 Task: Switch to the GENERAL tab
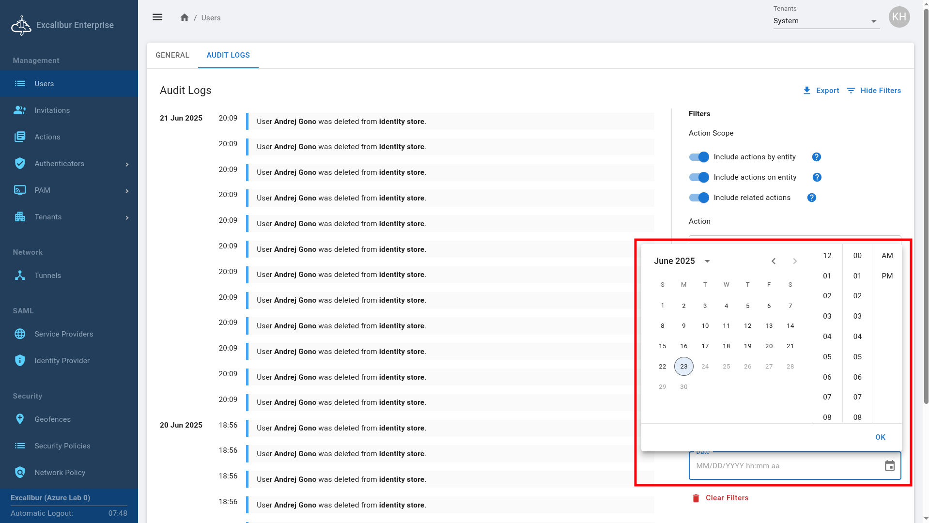tap(172, 55)
